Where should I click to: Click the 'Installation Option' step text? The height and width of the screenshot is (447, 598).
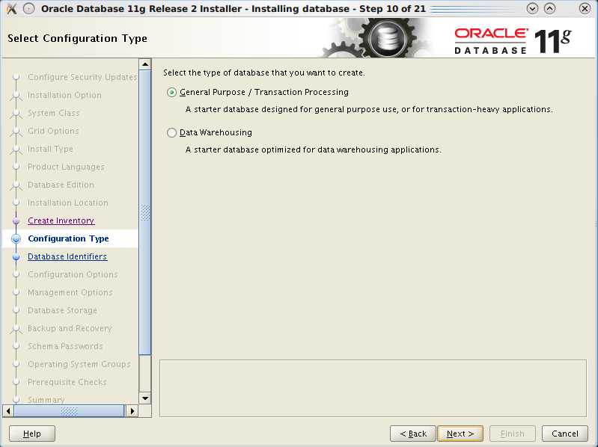click(x=64, y=95)
